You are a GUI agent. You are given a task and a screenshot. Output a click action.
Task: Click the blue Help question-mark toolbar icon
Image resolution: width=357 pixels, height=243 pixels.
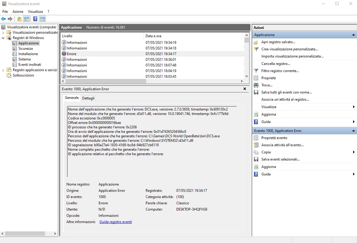pyautogui.click(x=35, y=19)
